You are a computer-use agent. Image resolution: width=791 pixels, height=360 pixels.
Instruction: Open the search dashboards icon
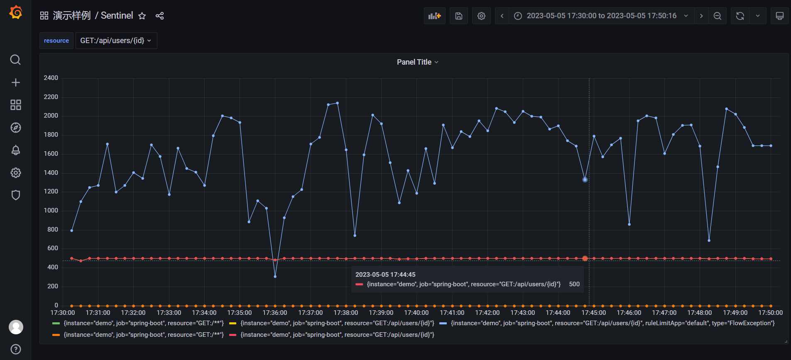pos(15,60)
